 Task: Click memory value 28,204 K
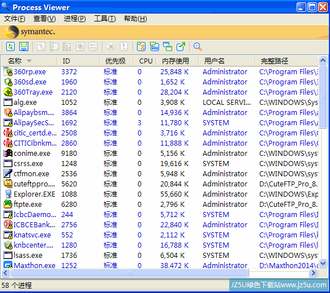(174, 92)
